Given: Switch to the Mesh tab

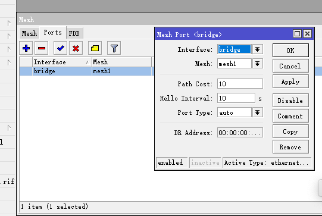Looking at the screenshot, I should click(29, 33).
